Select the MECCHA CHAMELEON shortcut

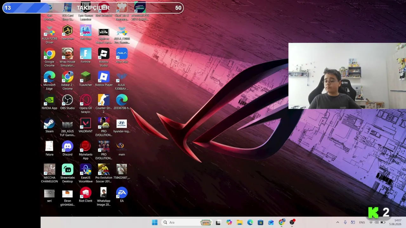click(x=49, y=174)
